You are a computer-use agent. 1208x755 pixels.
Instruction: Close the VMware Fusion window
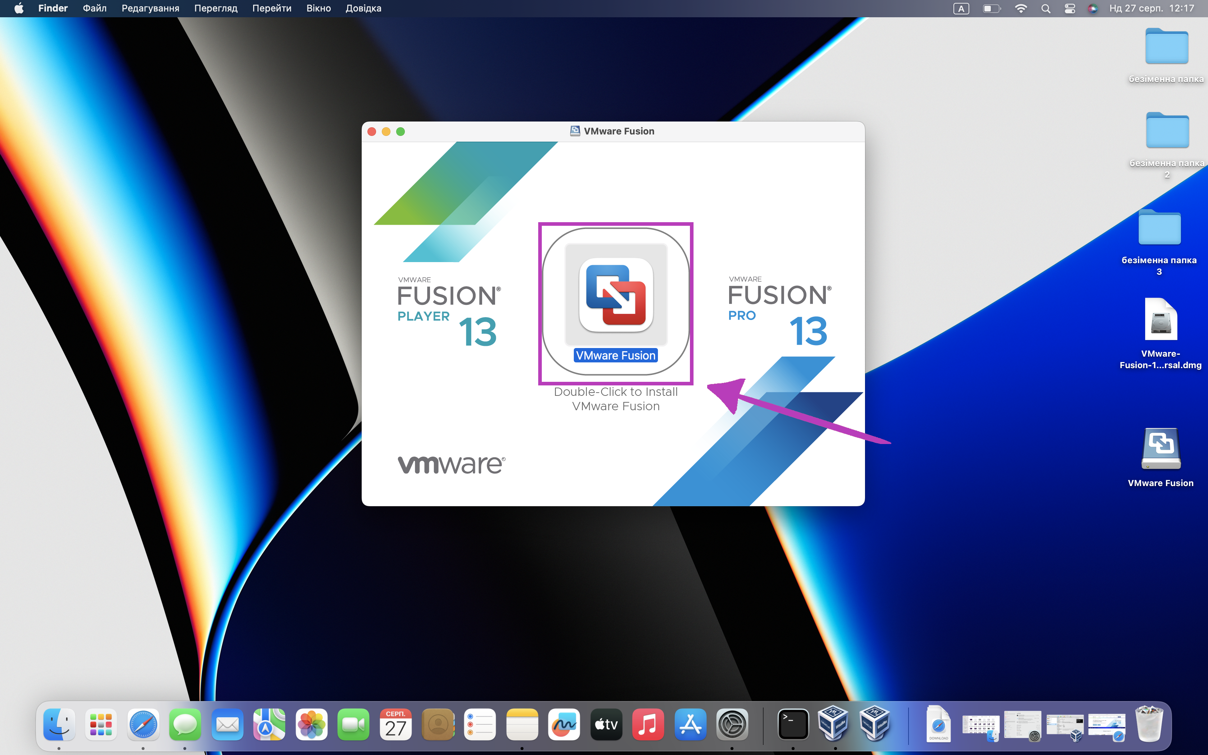coord(372,131)
